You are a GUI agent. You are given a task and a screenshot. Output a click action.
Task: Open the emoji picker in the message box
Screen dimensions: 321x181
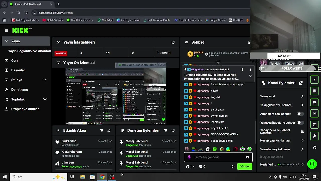247,157
